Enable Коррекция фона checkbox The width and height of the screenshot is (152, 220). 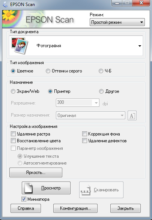tap(84, 134)
